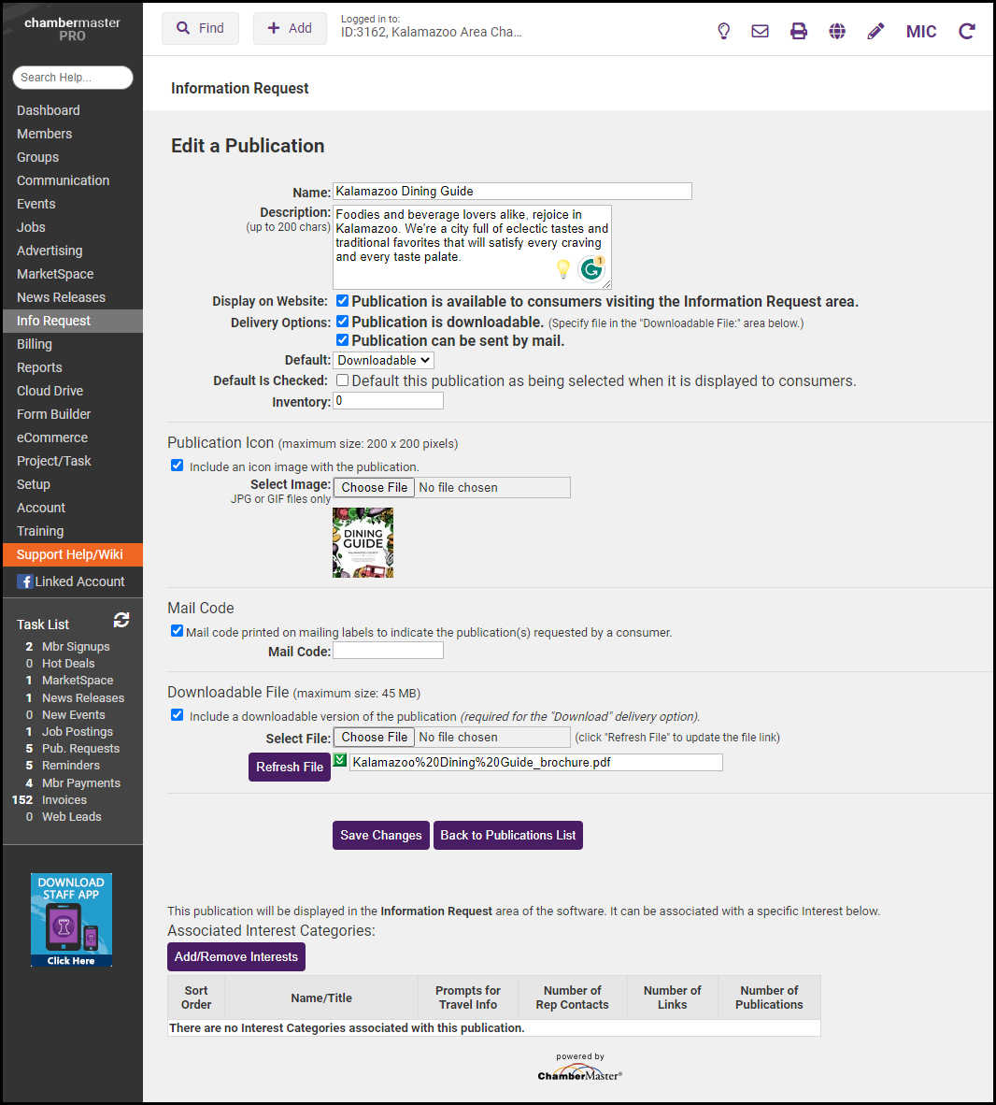Enable Default Is Checked checkbox

(x=342, y=380)
